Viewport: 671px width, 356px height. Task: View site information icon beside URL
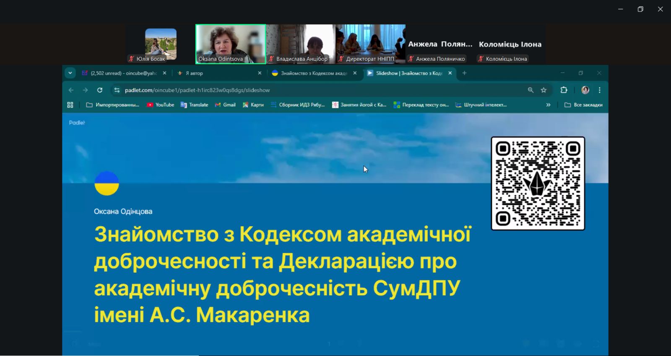coord(117,90)
